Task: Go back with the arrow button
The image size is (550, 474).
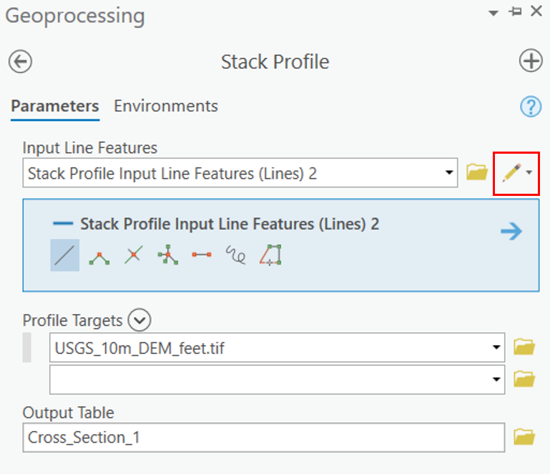Action: [x=20, y=61]
